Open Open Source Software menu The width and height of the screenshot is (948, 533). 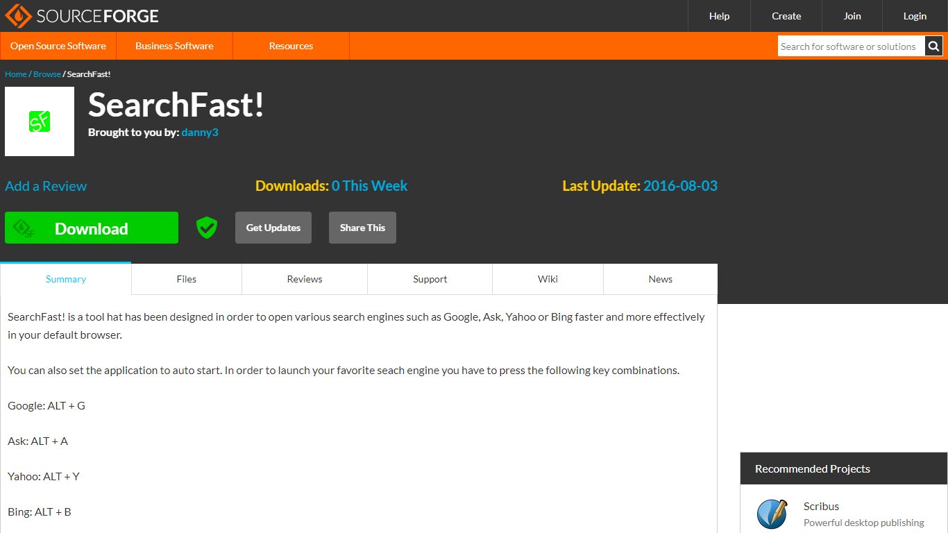tap(58, 46)
